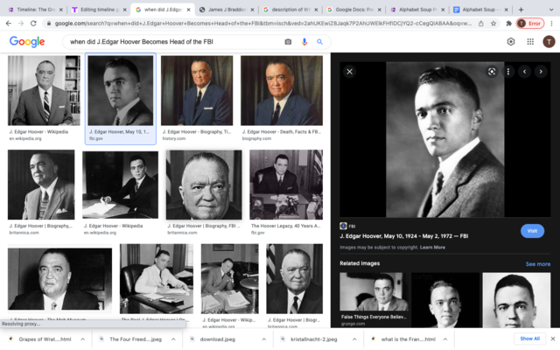
Task: Switch to the 'James J Braddock' tab
Action: (227, 10)
